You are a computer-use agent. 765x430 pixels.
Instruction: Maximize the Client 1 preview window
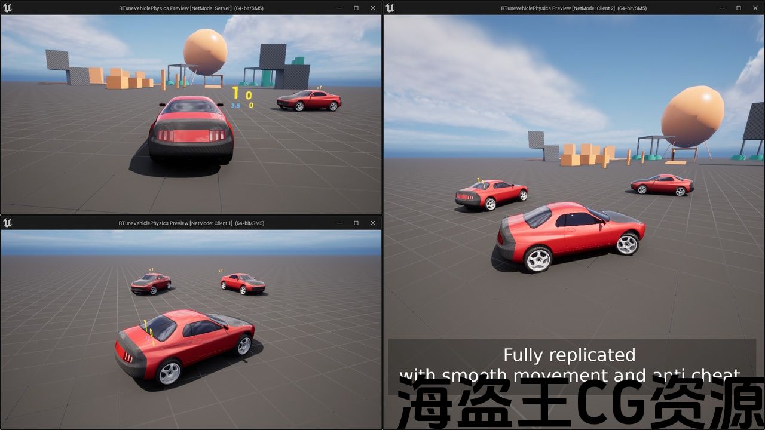(356, 223)
